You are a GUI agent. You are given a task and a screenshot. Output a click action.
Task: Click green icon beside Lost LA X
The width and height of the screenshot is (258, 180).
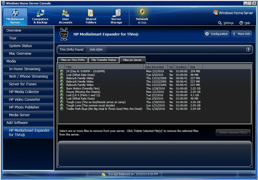click(x=62, y=95)
